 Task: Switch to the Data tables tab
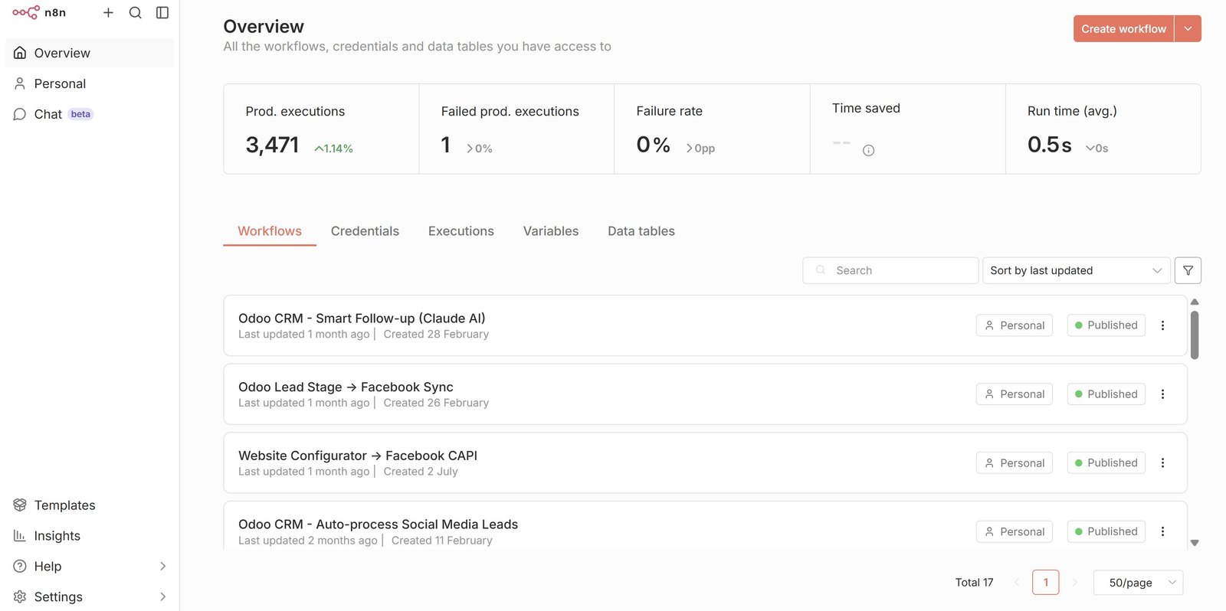641,231
